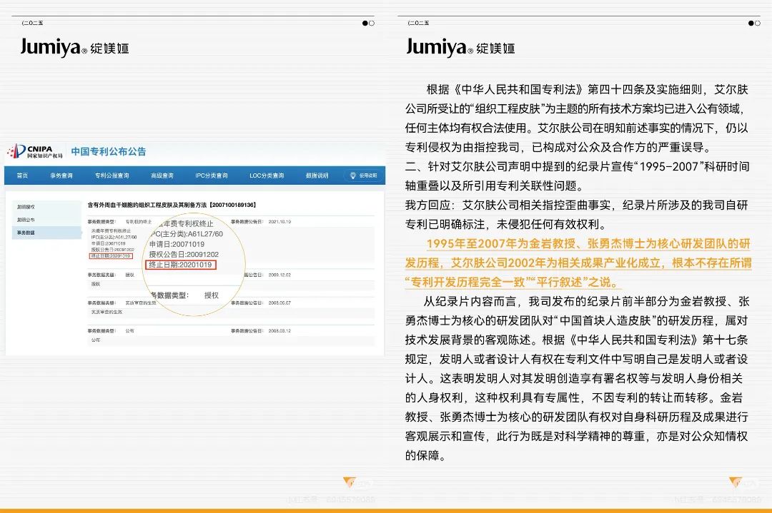Click the page indicator dots on left page
The image size is (772, 513).
click(x=368, y=23)
